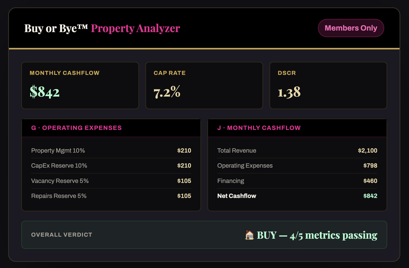
Task: Select the Property Mgmt 10% row label
Action: [x=58, y=151]
